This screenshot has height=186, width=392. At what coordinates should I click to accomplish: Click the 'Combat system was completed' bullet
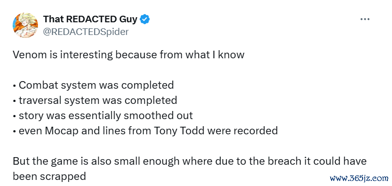click(93, 85)
